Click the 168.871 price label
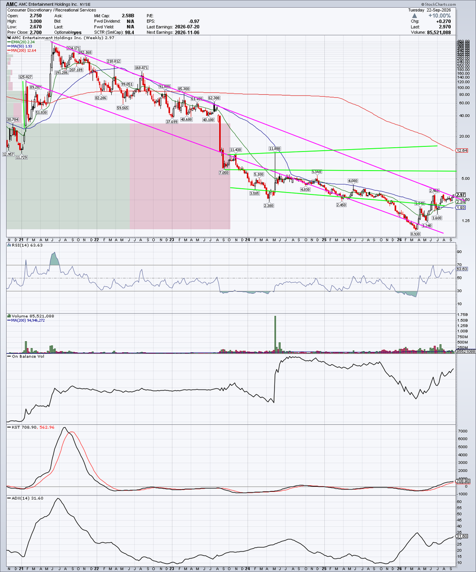 pos(141,68)
